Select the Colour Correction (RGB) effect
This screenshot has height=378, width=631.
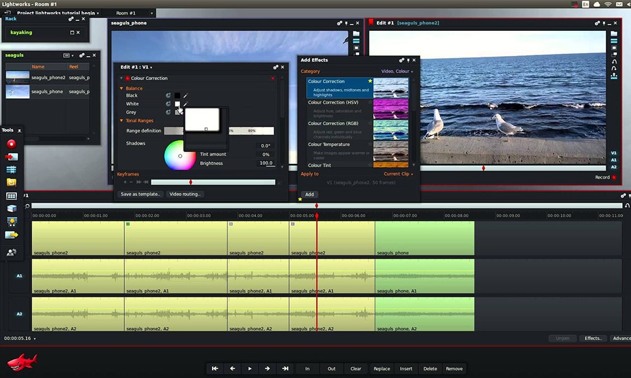click(x=357, y=130)
